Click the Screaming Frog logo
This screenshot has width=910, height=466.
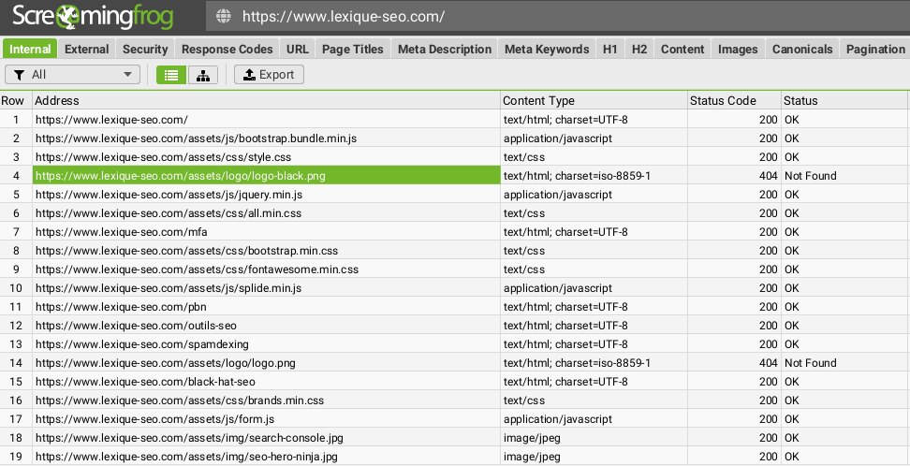[x=93, y=16]
